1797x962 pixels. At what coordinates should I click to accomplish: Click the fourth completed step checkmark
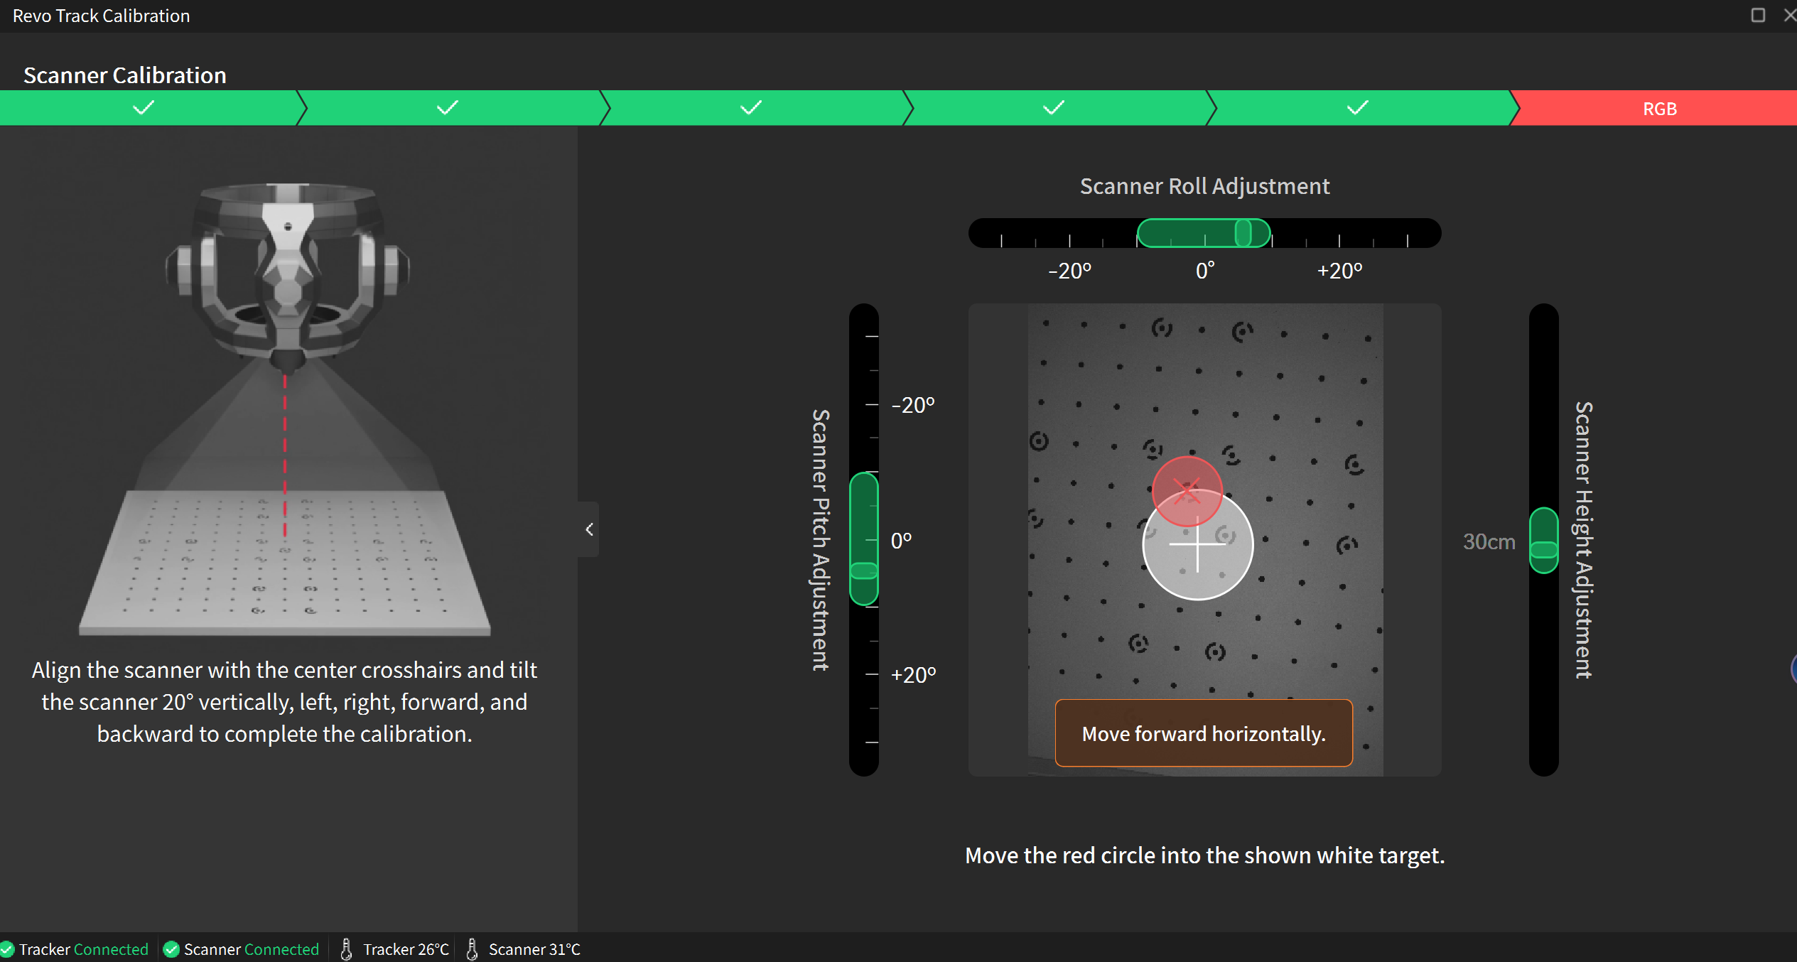click(x=1054, y=108)
